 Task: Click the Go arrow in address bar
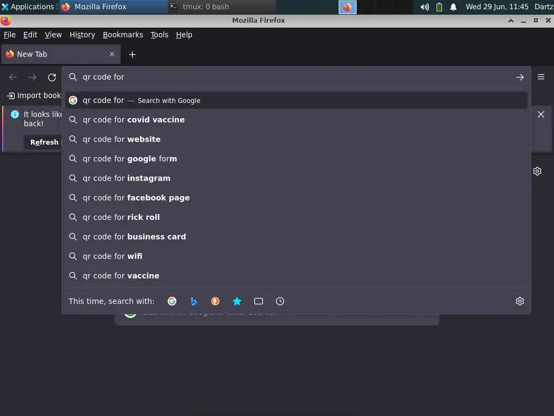pos(519,77)
